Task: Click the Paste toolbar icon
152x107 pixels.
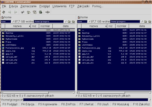Action: click(x=35, y=12)
